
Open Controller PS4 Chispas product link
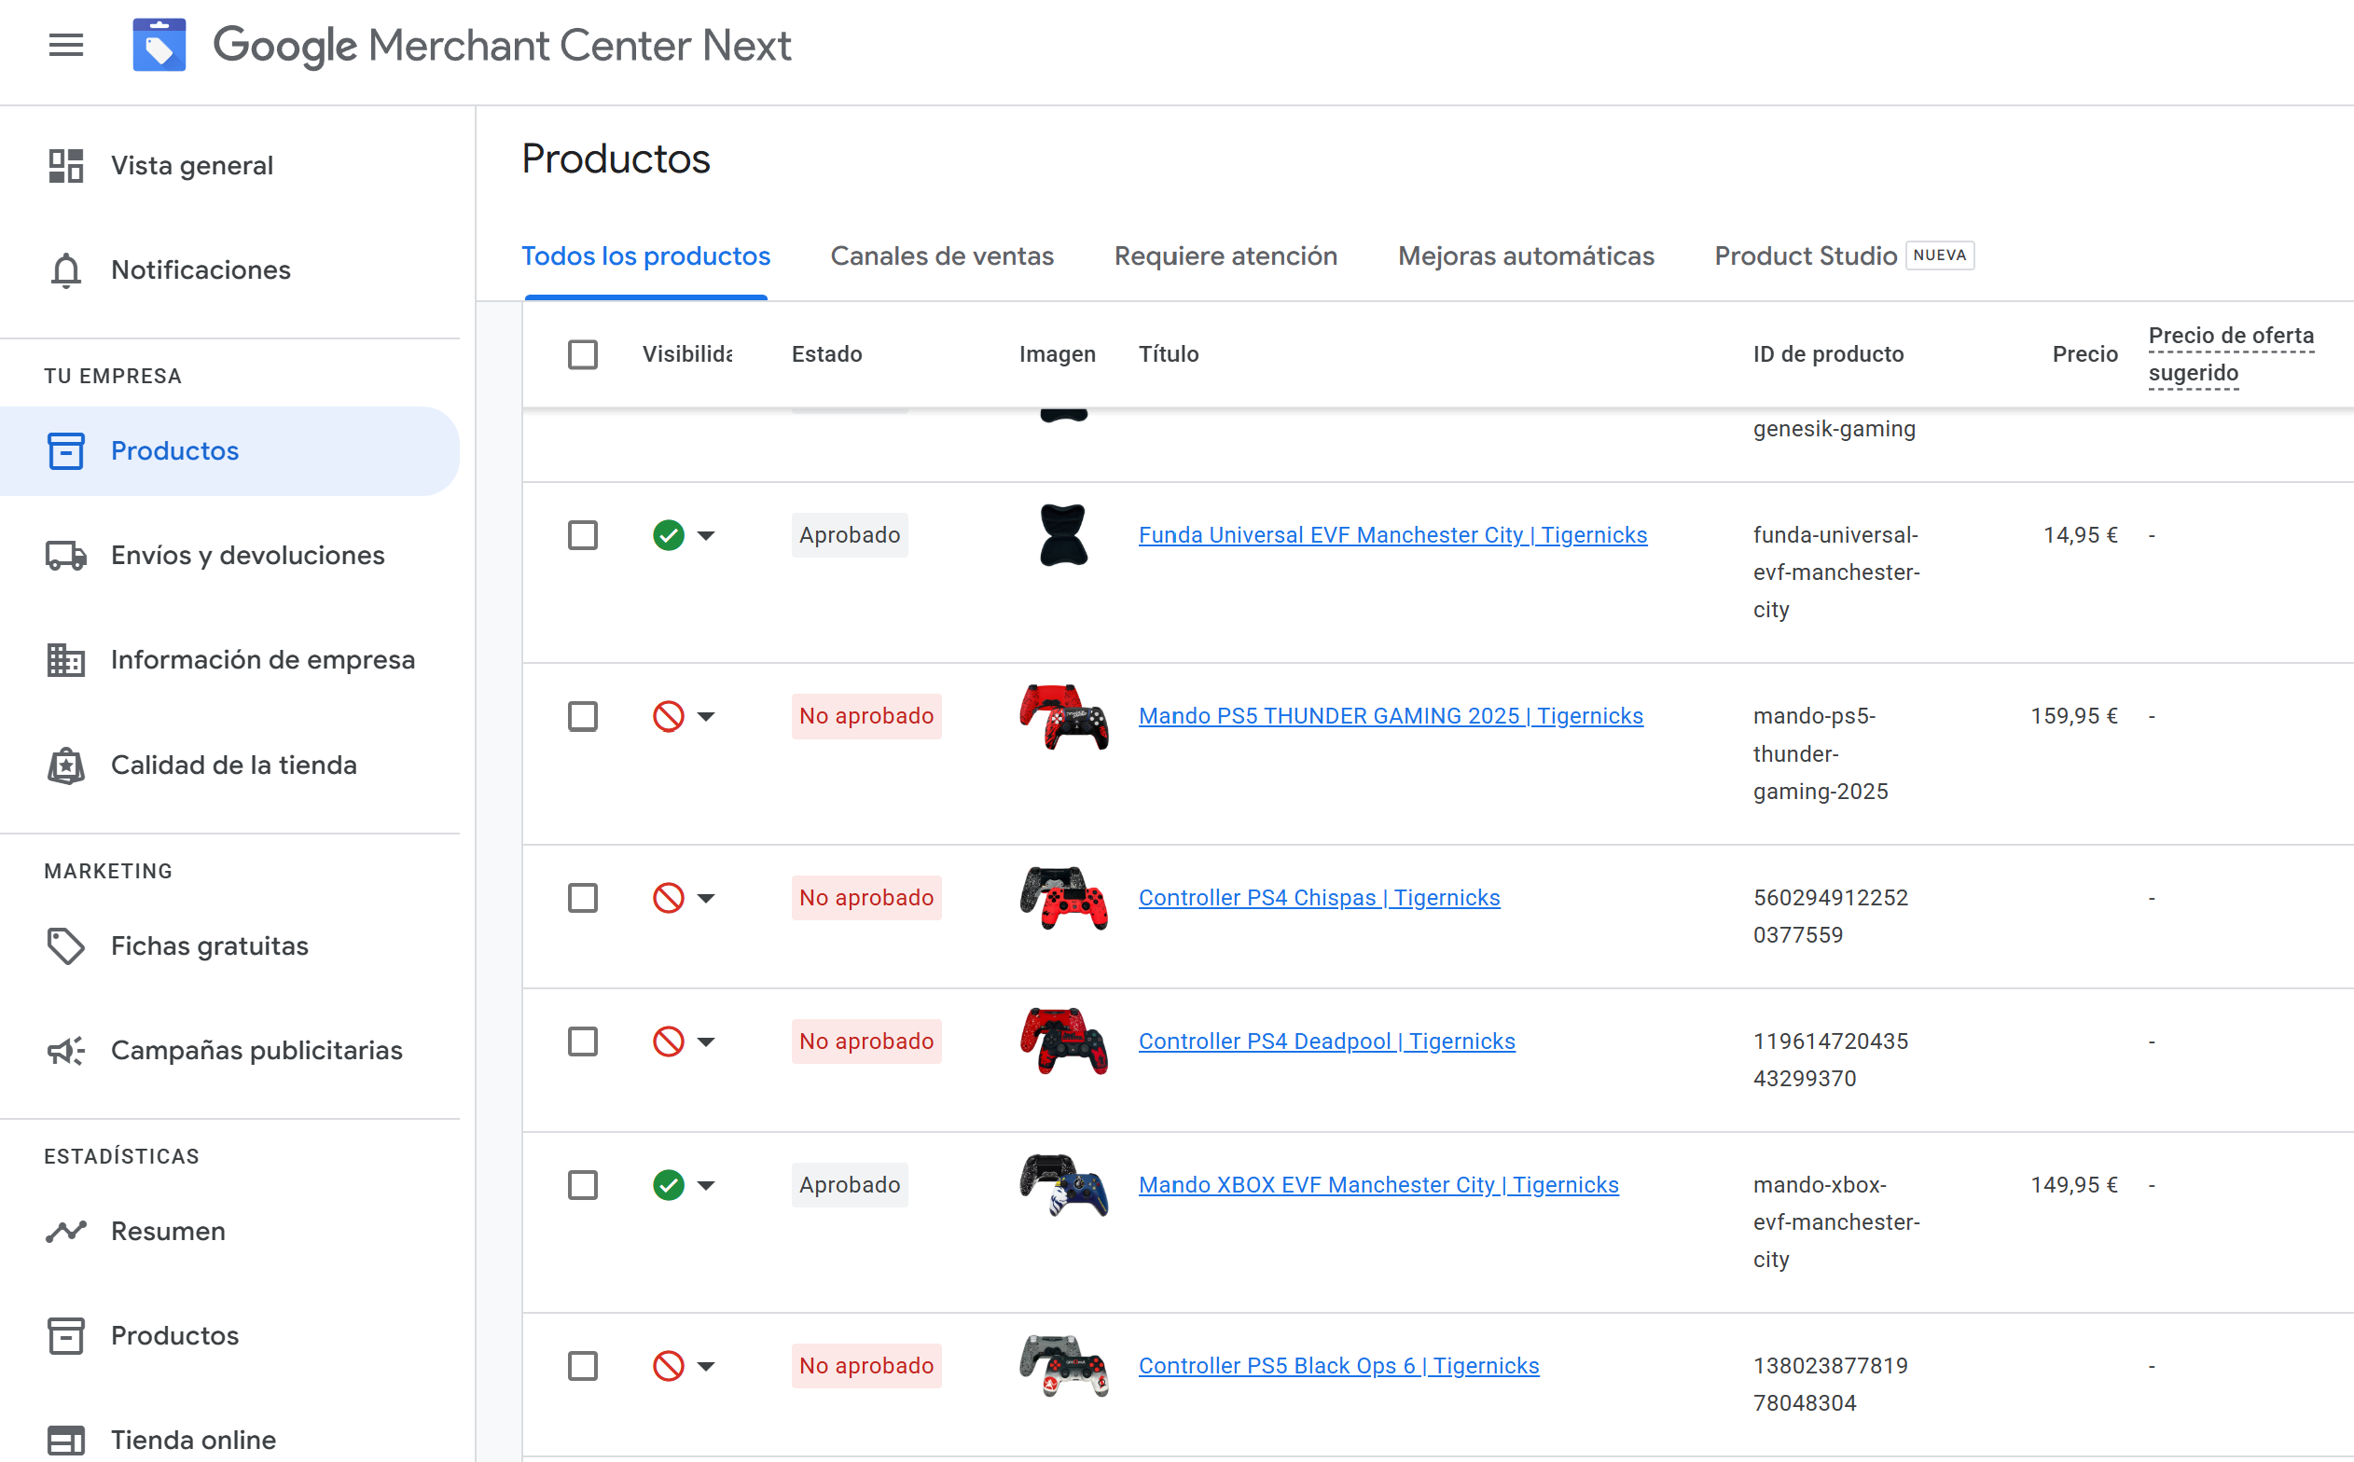pyautogui.click(x=1319, y=897)
